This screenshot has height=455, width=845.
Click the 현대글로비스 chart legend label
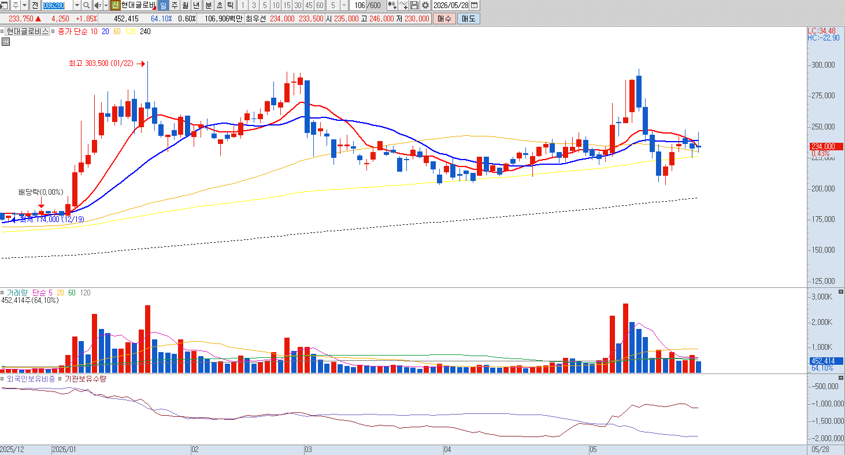tap(27, 32)
